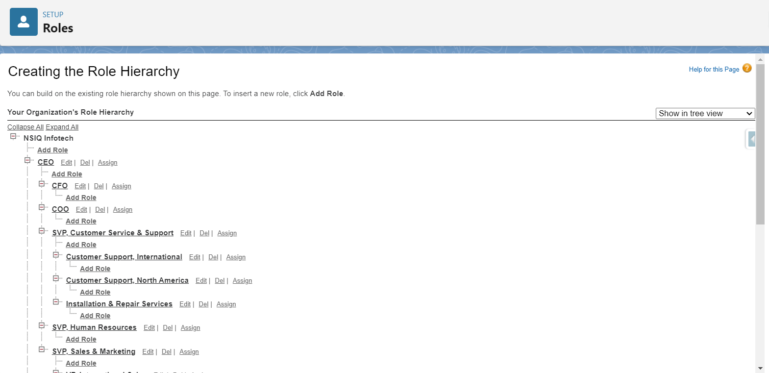Open the Show in tree view dropdown
This screenshot has height=373, width=769.
click(705, 113)
